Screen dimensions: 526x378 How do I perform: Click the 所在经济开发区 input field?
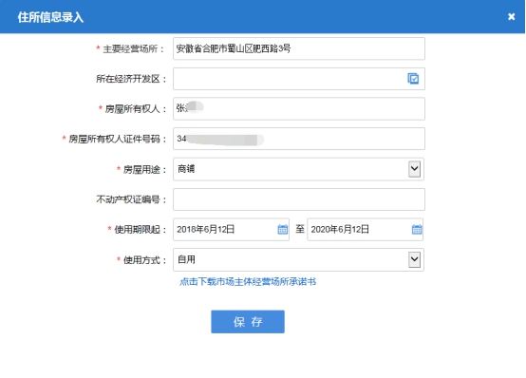click(299, 79)
